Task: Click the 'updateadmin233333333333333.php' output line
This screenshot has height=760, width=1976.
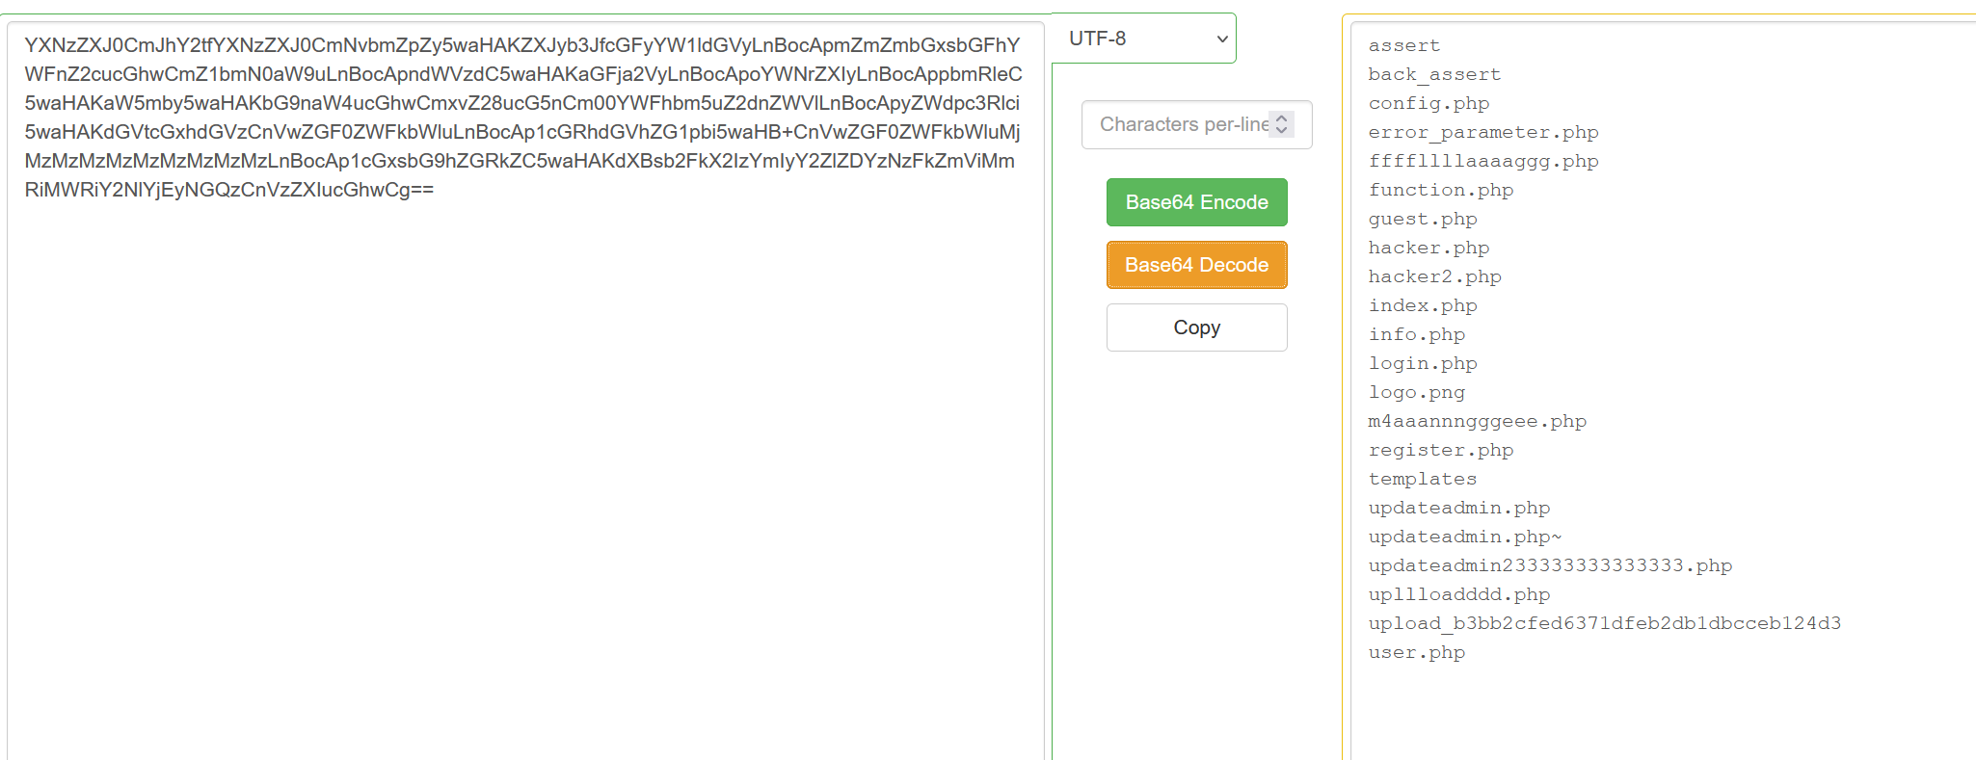Action: pos(1550,565)
